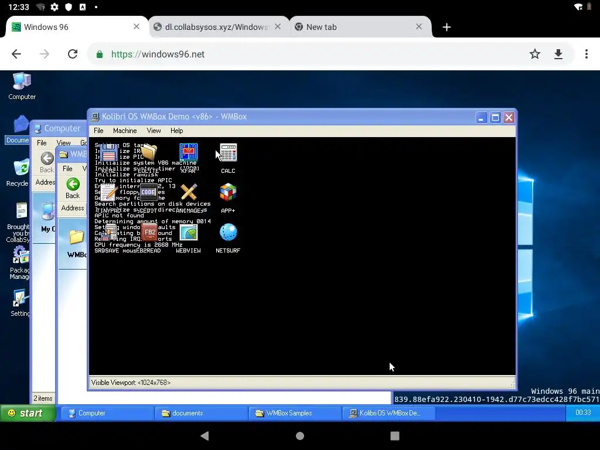Open the KFAR file manager icon

188,153
